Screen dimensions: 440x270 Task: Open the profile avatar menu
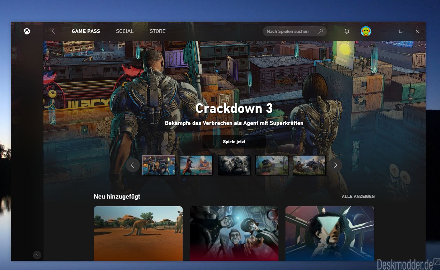pyautogui.click(x=366, y=31)
